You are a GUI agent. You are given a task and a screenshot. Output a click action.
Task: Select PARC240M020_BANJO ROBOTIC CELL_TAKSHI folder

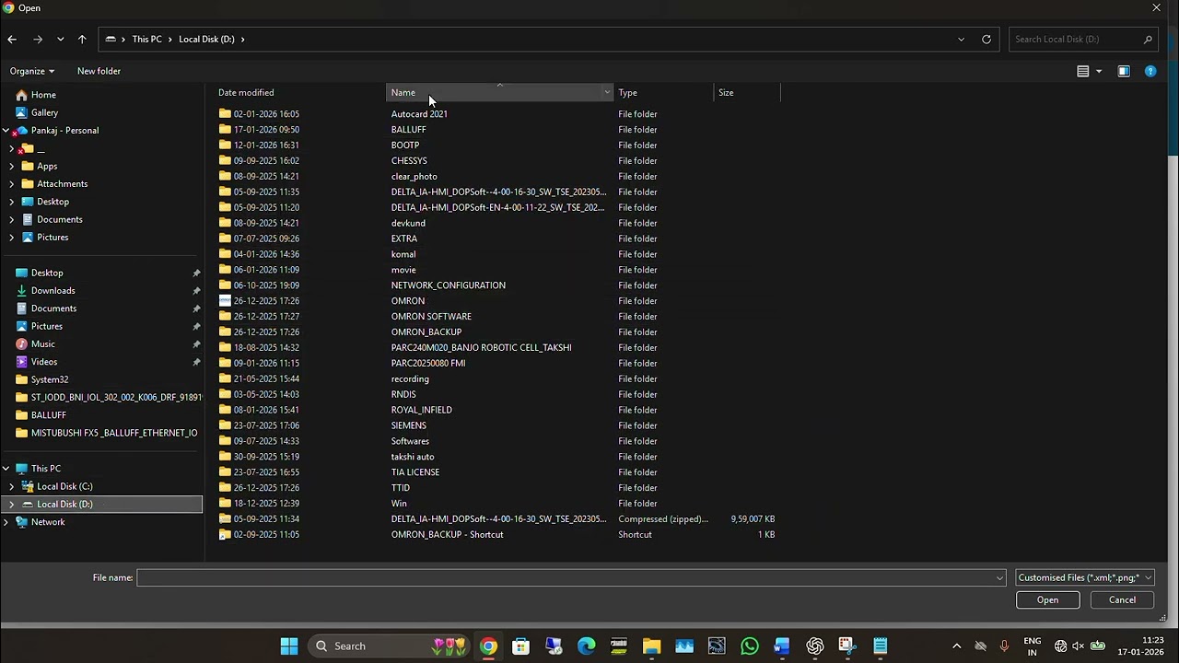(x=481, y=348)
